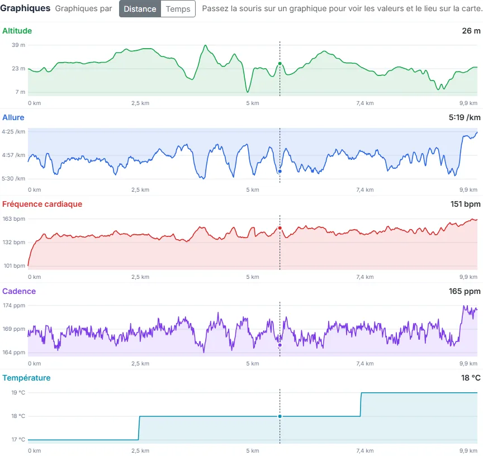Image resolution: width=483 pixels, height=456 pixels.
Task: Click the 5:19 /km pace value
Action: tap(465, 117)
